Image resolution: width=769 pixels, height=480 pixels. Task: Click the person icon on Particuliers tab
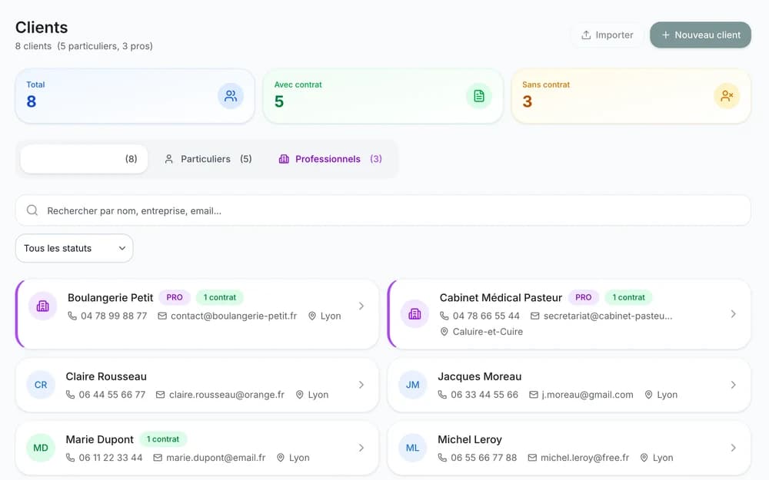(x=168, y=159)
